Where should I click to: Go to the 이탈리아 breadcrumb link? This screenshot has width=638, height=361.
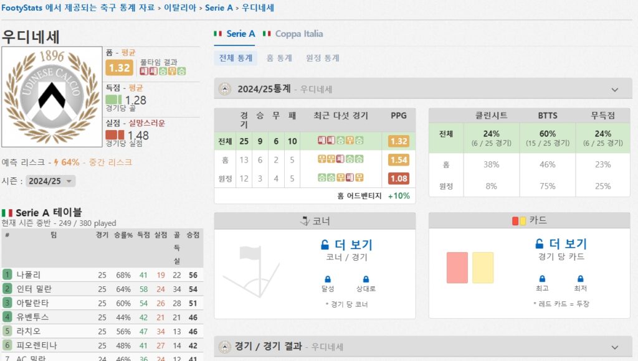point(180,7)
